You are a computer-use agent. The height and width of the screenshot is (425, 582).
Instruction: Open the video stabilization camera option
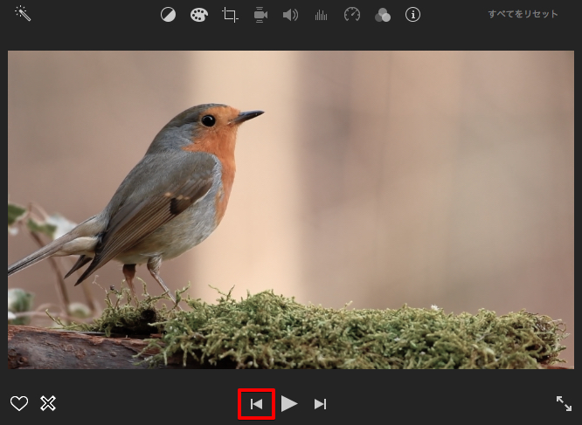pyautogui.click(x=260, y=15)
